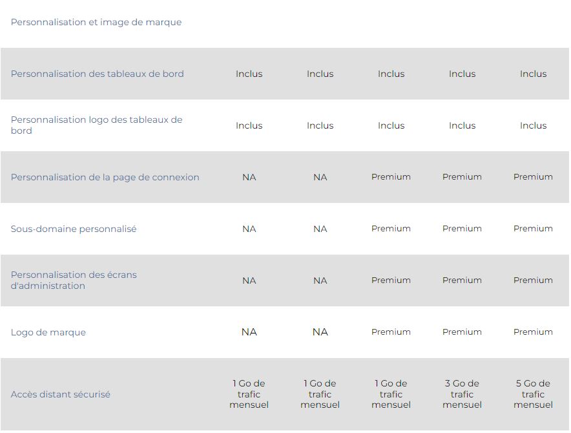Open the "Accès distant sécurisé" feature label
Image resolution: width=571 pixels, height=433 pixels.
(61, 394)
